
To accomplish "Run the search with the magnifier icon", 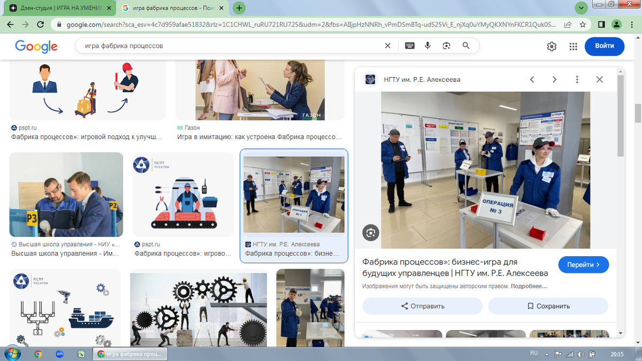I will (x=466, y=46).
